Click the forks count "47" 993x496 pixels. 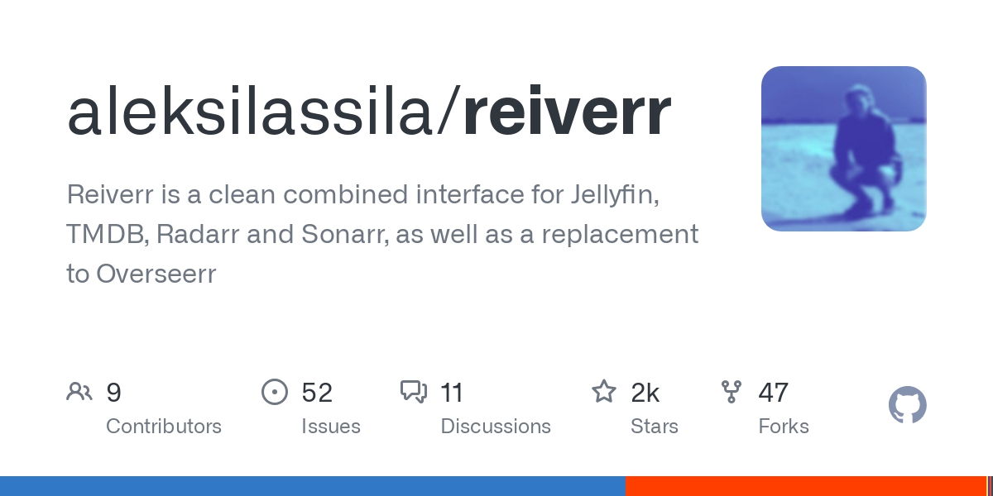point(773,393)
